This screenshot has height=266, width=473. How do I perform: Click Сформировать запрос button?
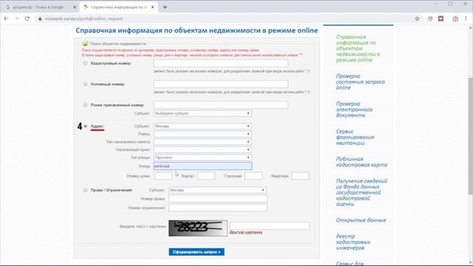(x=197, y=252)
